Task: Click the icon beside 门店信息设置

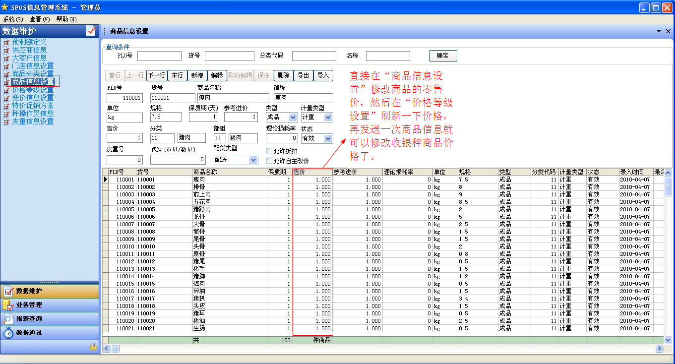Action: coord(6,66)
